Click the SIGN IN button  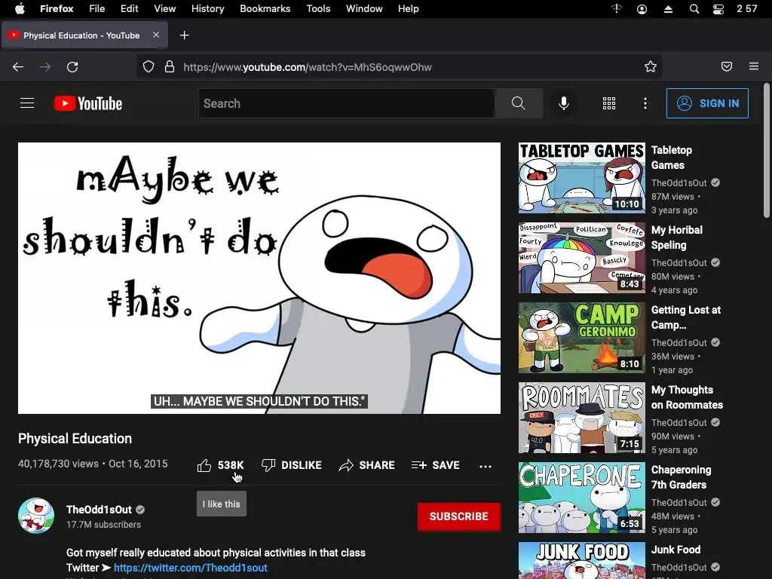point(707,103)
